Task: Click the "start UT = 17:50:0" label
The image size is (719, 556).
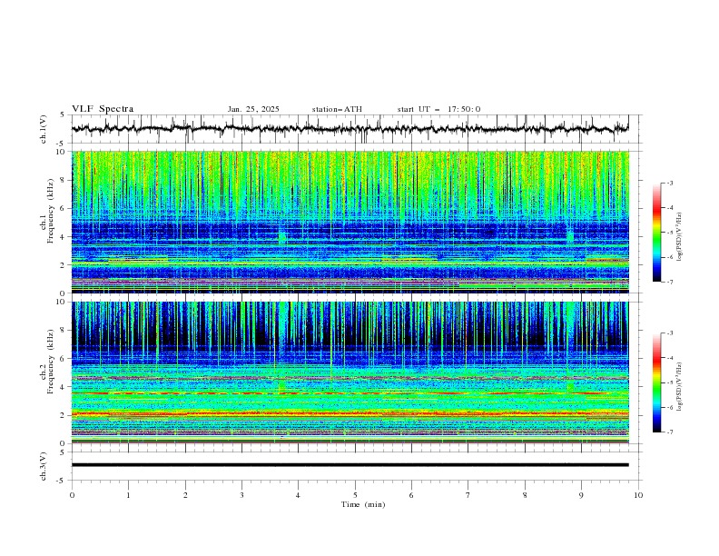Action: tap(438, 109)
